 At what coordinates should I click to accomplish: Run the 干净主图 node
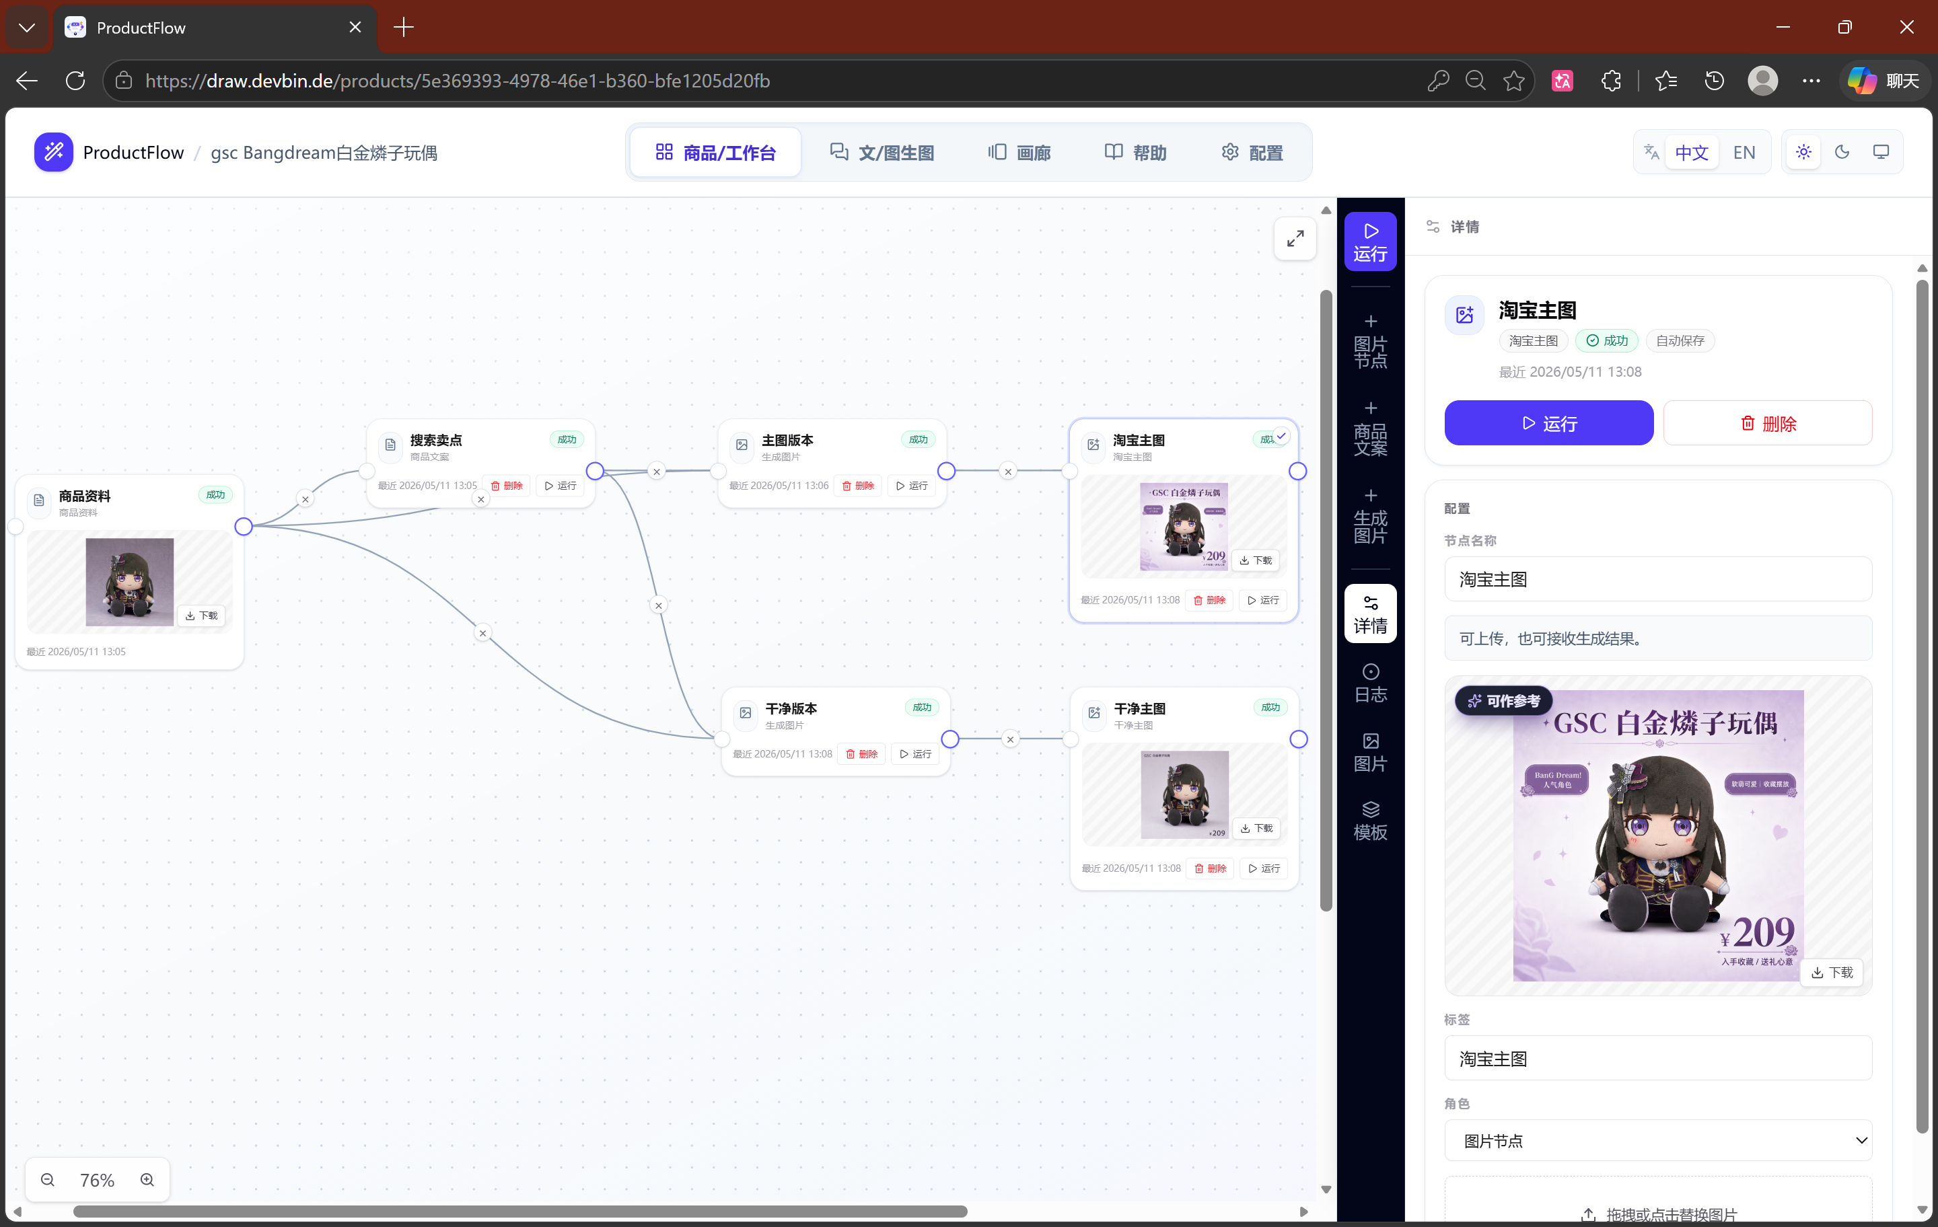click(x=1264, y=868)
